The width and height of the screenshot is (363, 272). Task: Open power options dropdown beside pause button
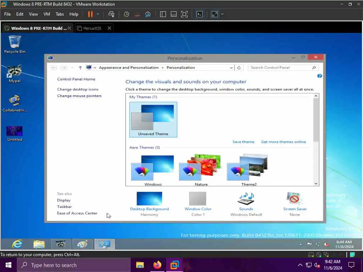[x=98, y=14]
